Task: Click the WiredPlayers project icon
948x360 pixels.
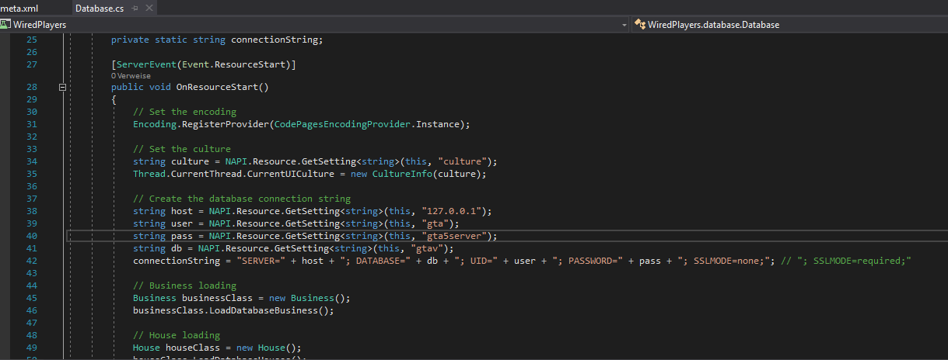Action: pos(5,25)
